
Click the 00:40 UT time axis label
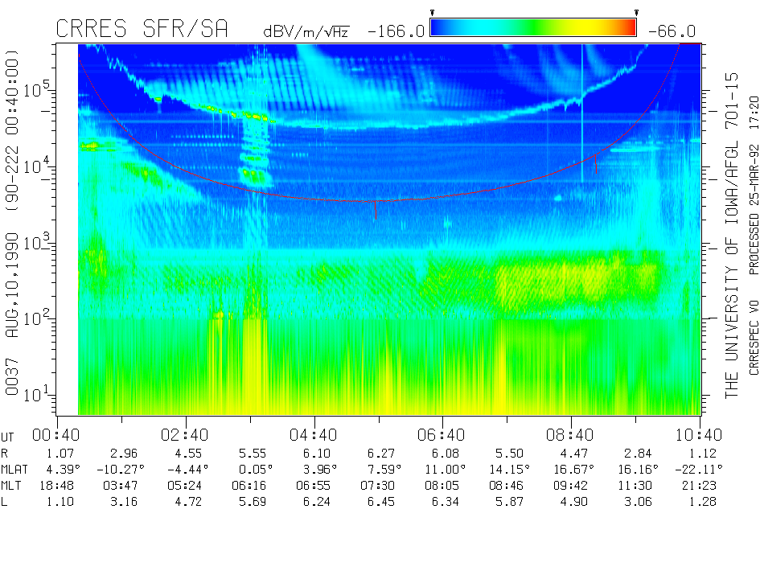pos(57,435)
